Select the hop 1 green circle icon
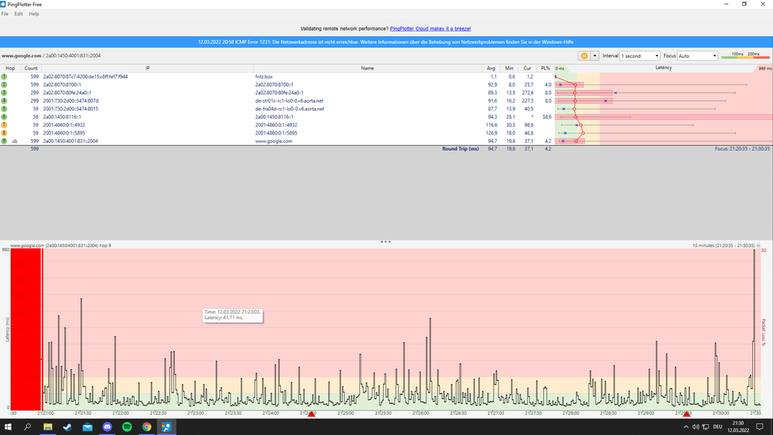This screenshot has width=773, height=435. click(x=4, y=76)
